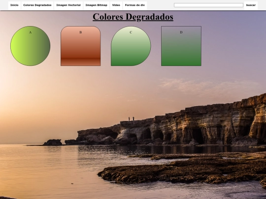
Task: Open the Video menu item
Action: tap(116, 5)
